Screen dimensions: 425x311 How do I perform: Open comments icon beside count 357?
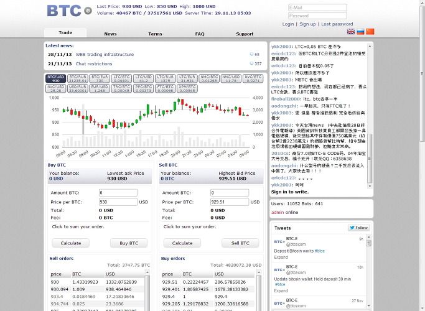pos(251,63)
